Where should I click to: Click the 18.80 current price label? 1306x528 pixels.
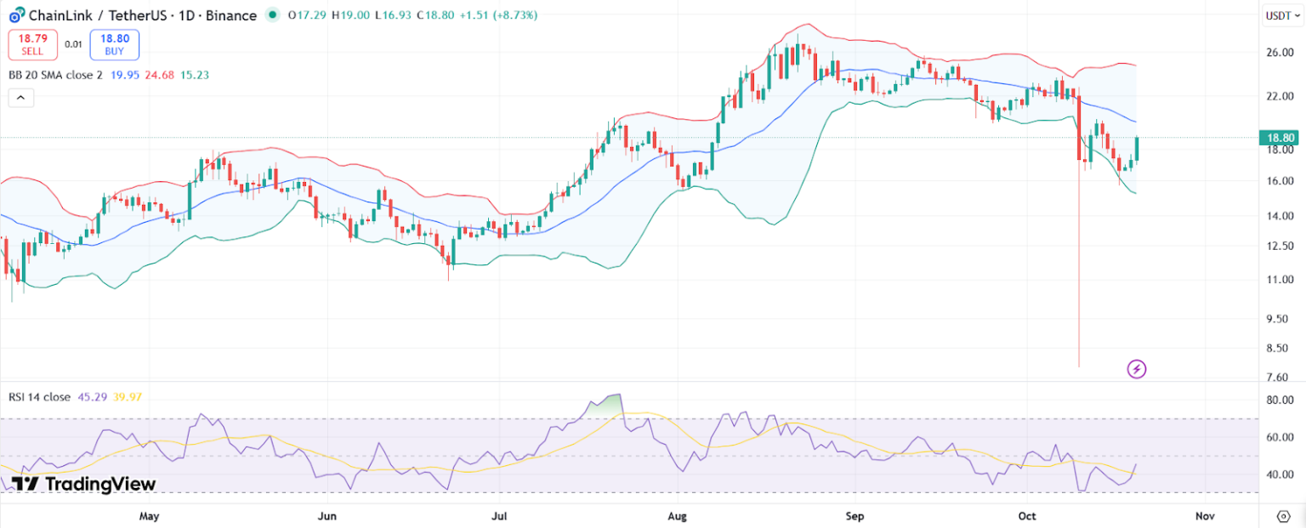1280,138
